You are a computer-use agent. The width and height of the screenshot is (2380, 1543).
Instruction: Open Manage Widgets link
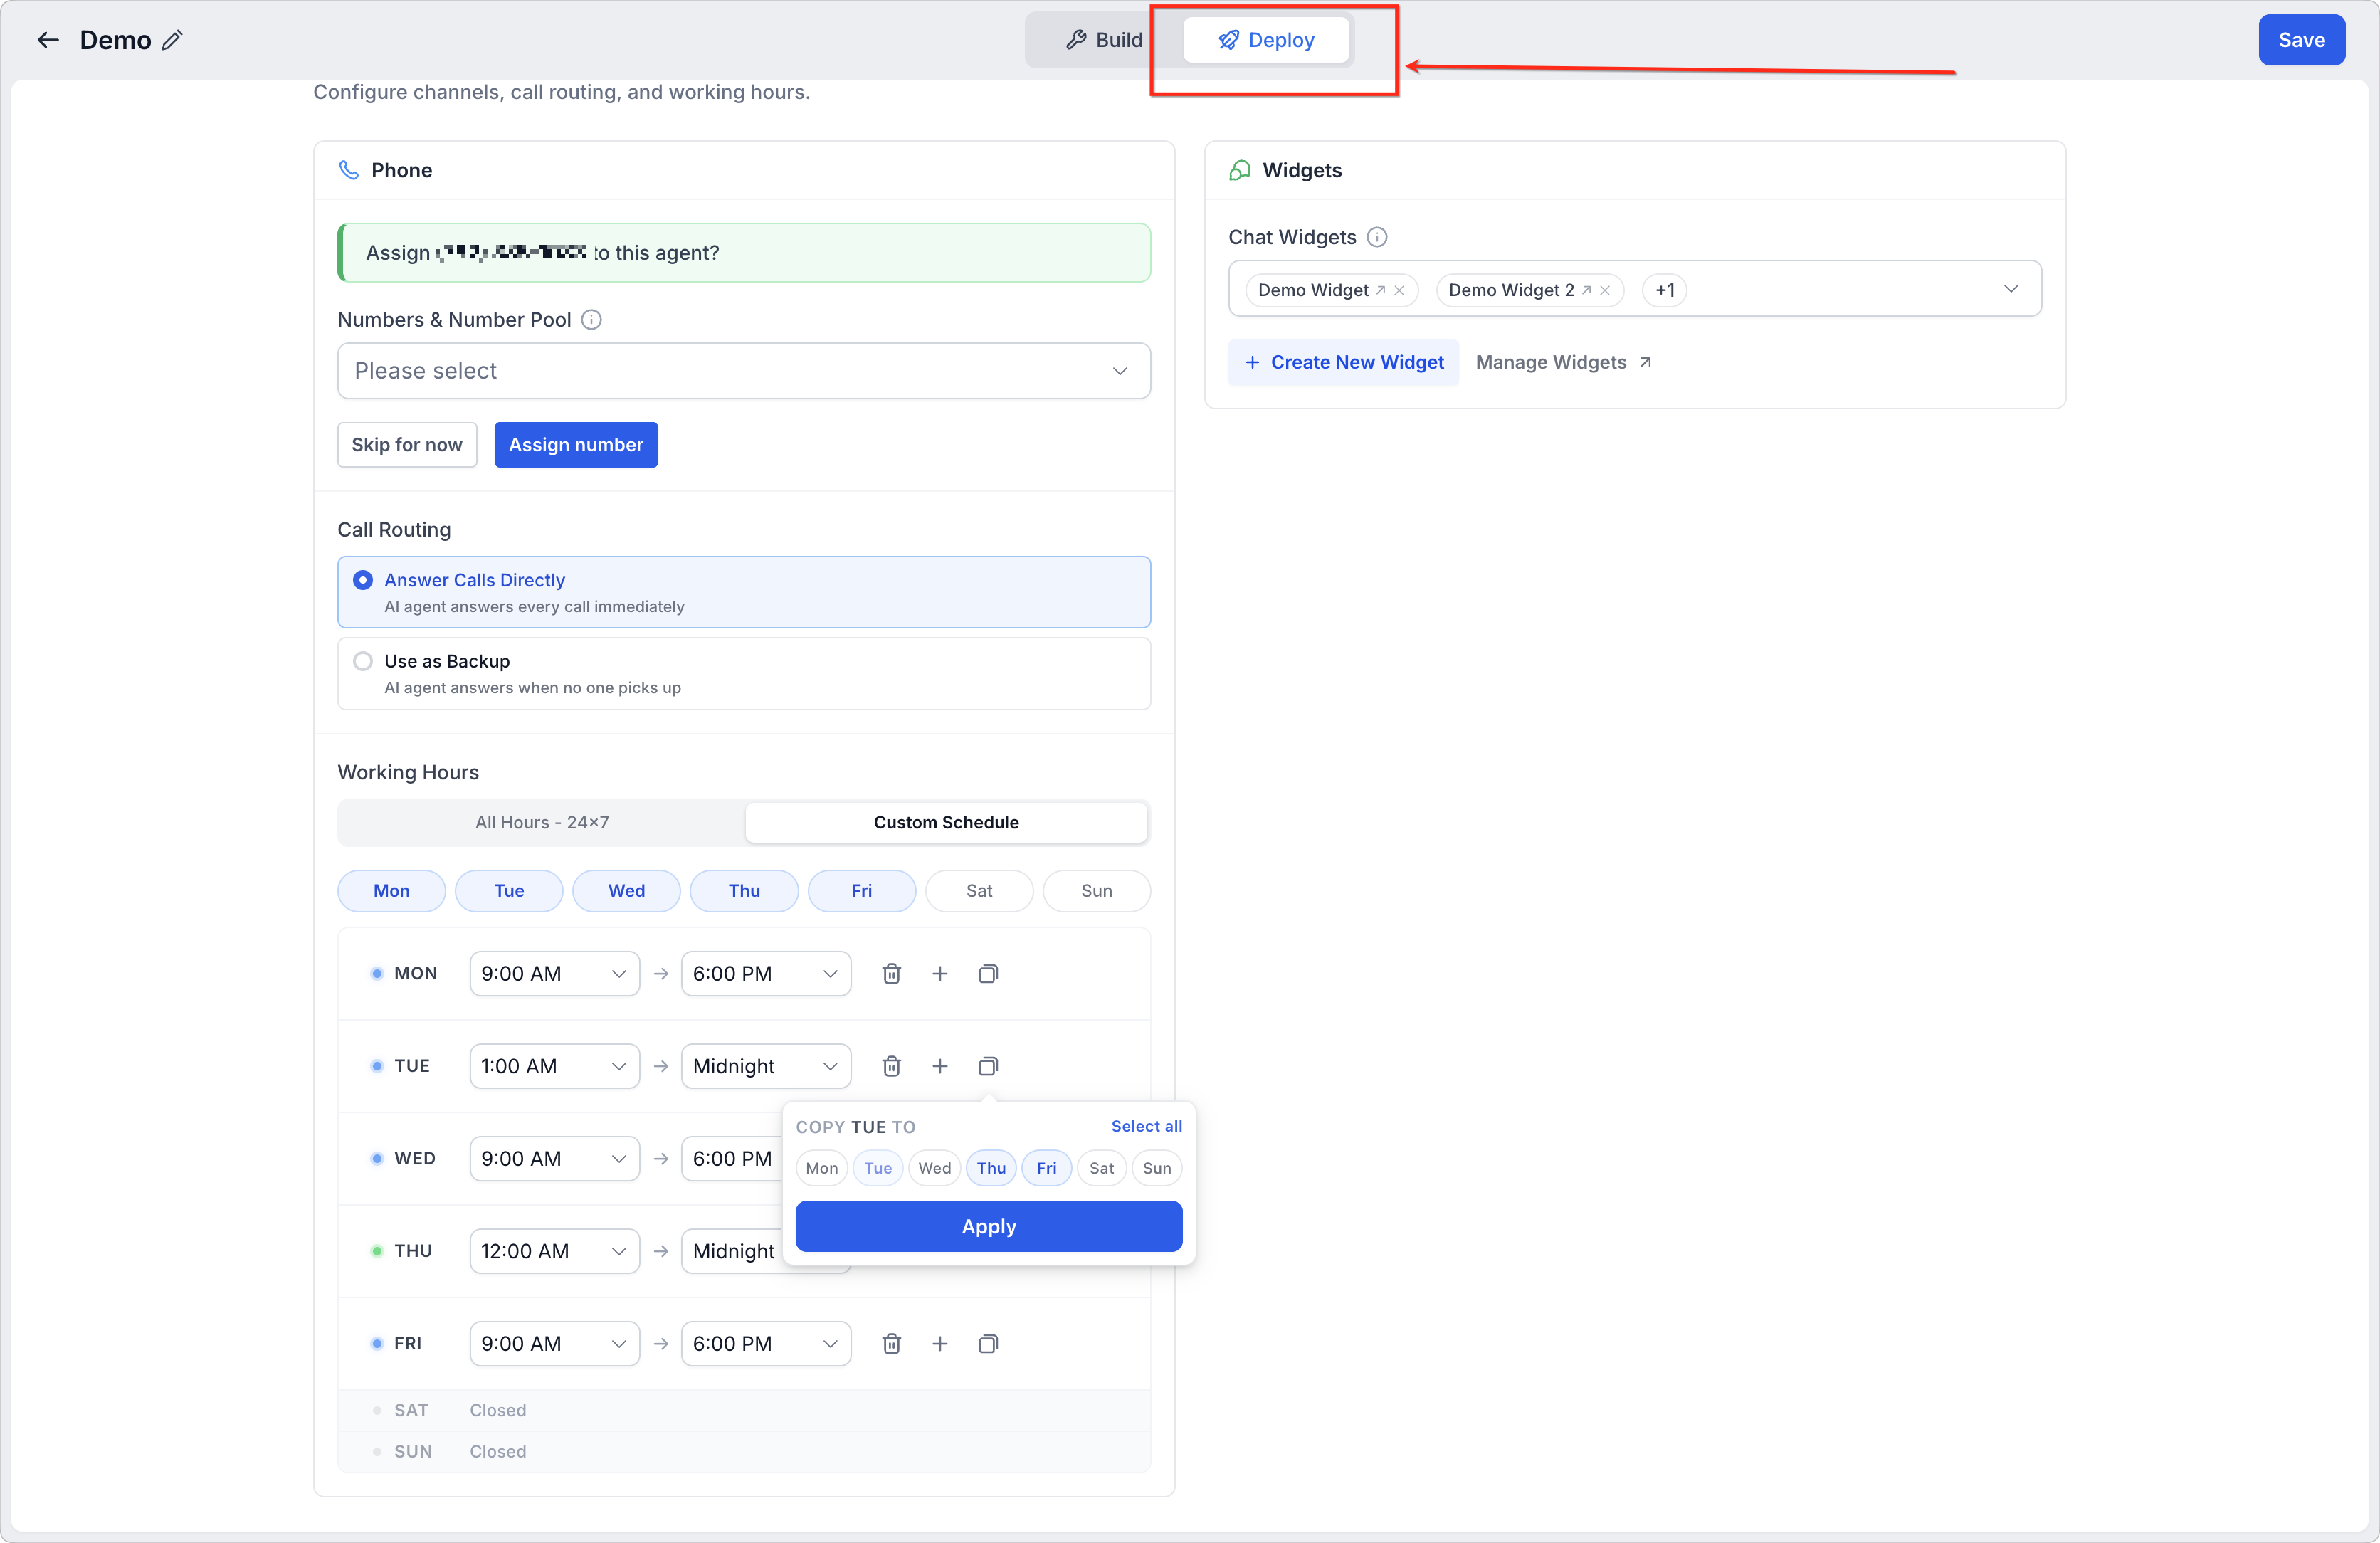pos(1563,362)
